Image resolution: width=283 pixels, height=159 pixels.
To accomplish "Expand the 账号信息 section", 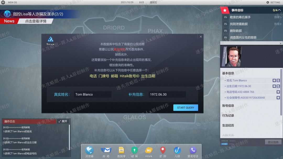I will [228, 106].
